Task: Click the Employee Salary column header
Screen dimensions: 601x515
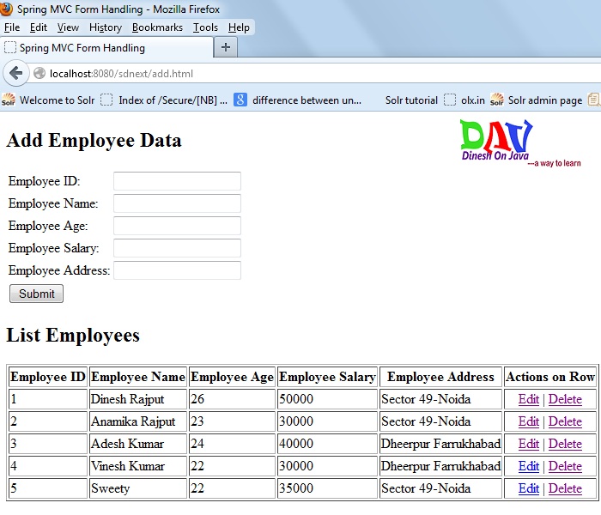Action: [x=327, y=377]
